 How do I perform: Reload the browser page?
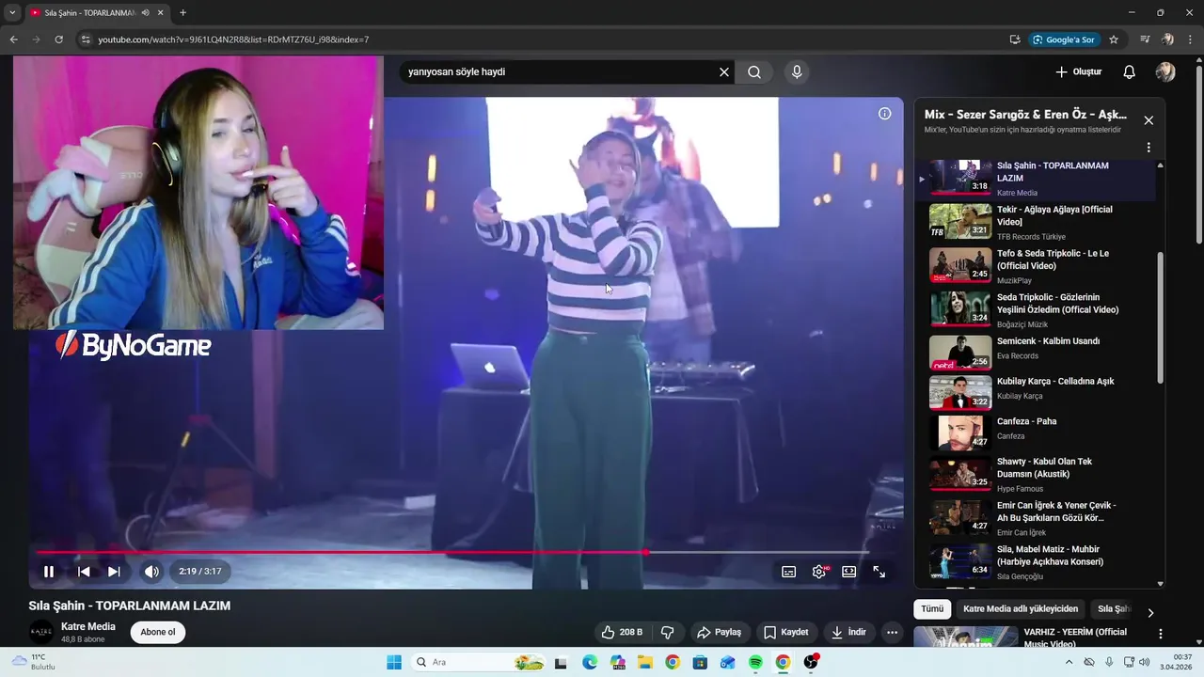tap(59, 39)
